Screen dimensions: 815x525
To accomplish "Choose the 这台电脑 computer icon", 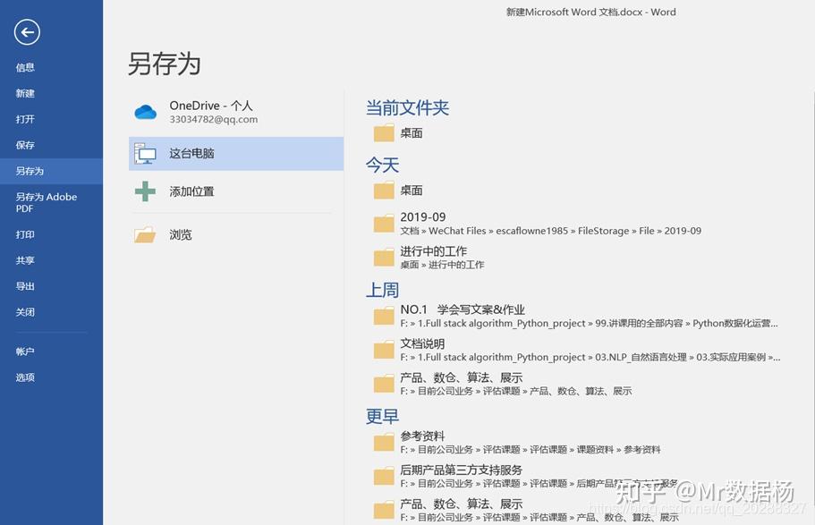I will pyautogui.click(x=146, y=153).
